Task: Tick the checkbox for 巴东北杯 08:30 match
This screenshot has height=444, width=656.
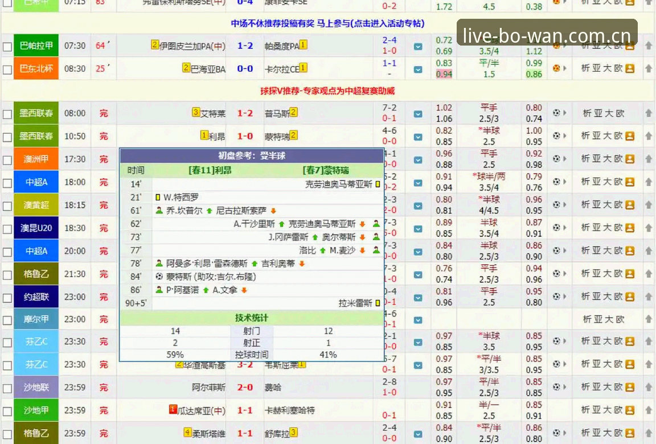Action: (x=7, y=70)
